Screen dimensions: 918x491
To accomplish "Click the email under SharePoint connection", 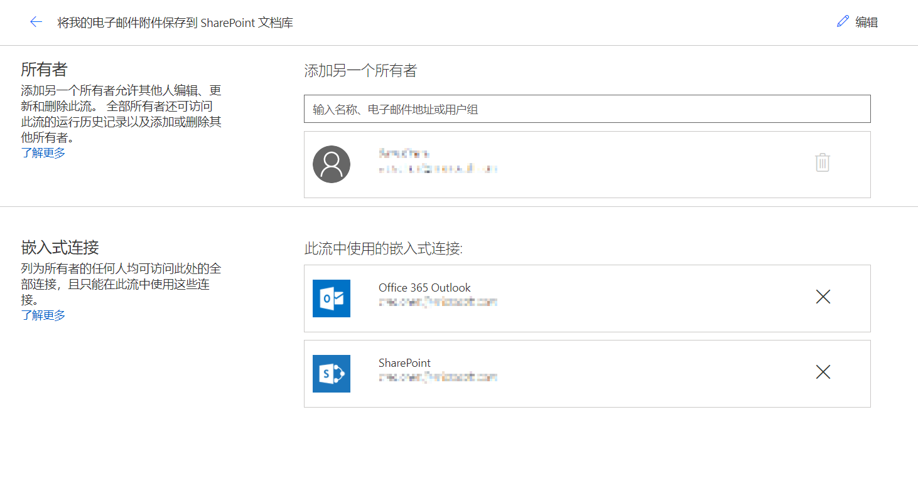I will pos(438,377).
